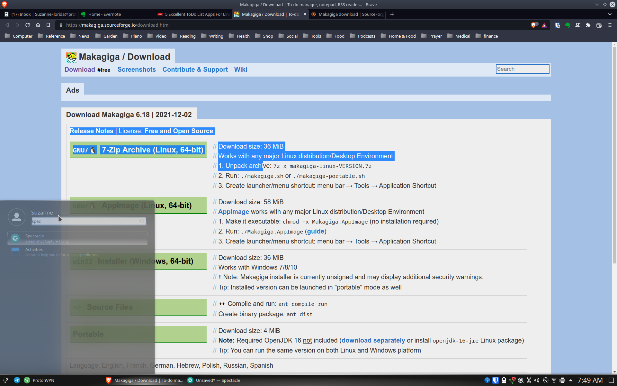Open the printer tray icon

click(x=562, y=380)
